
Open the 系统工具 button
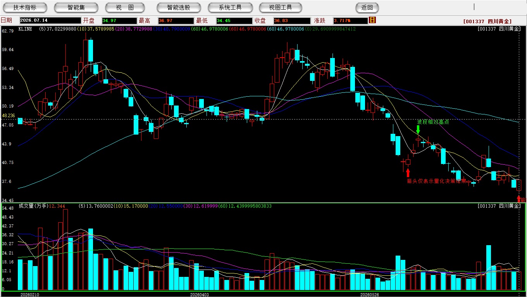230,7
